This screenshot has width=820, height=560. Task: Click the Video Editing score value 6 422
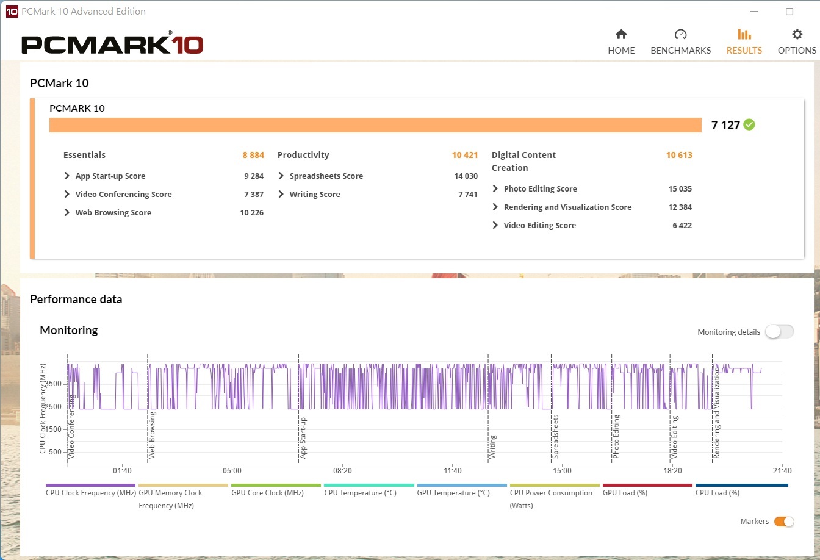[682, 226]
